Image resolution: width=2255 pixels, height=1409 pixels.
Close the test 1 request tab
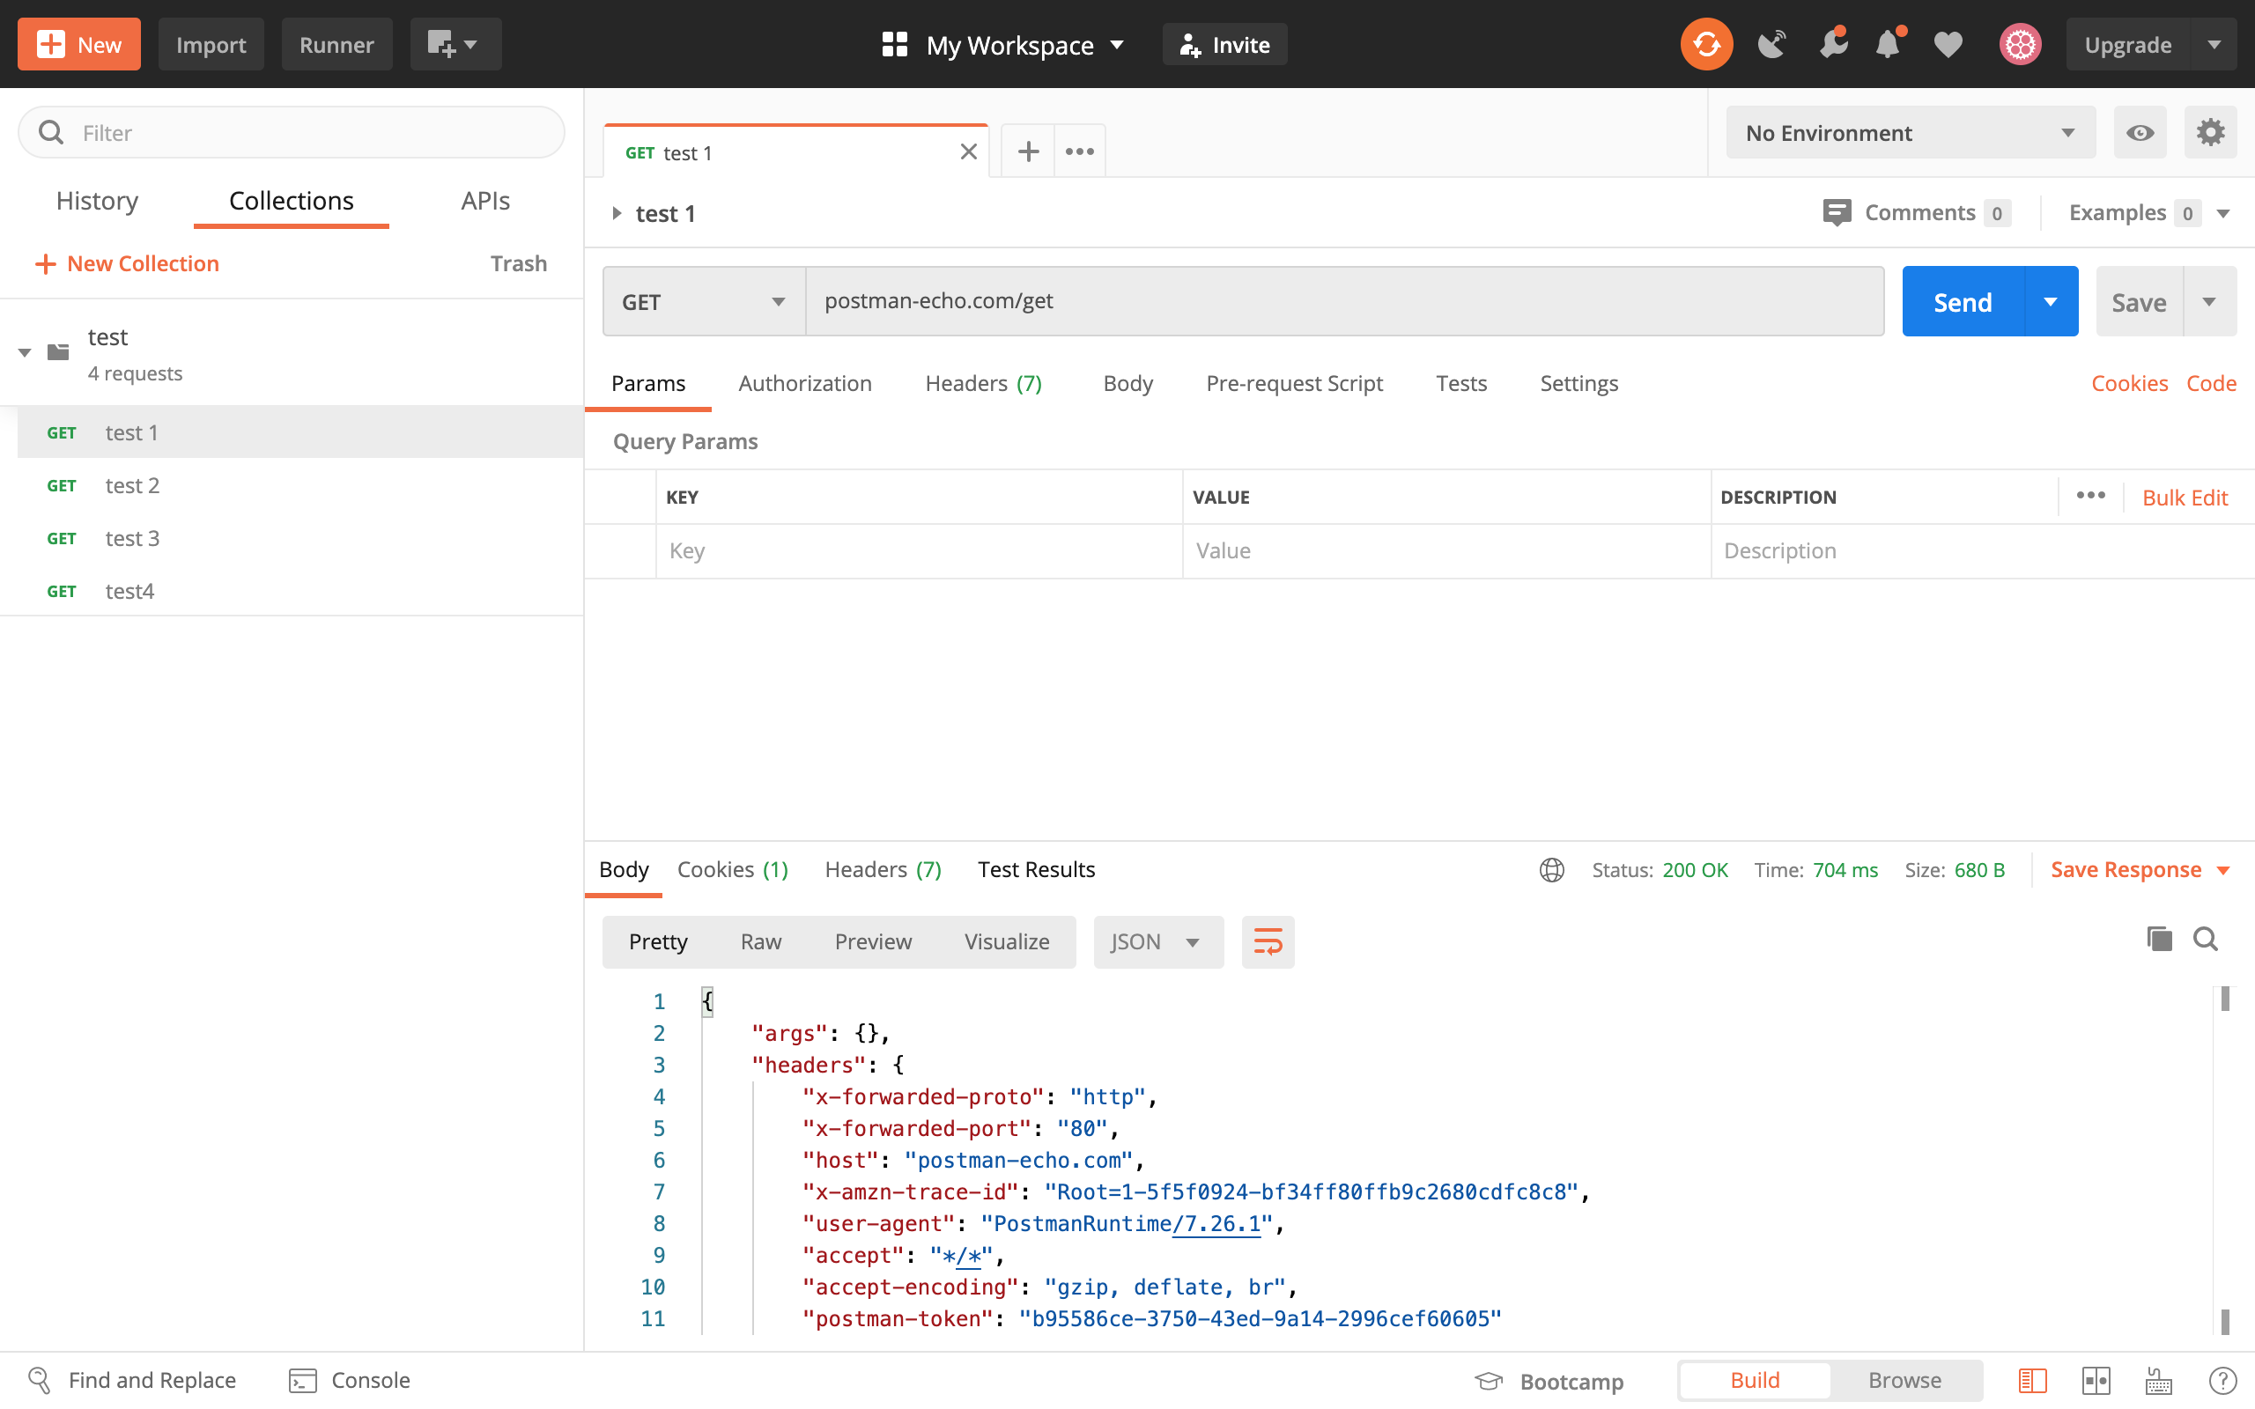[968, 151]
